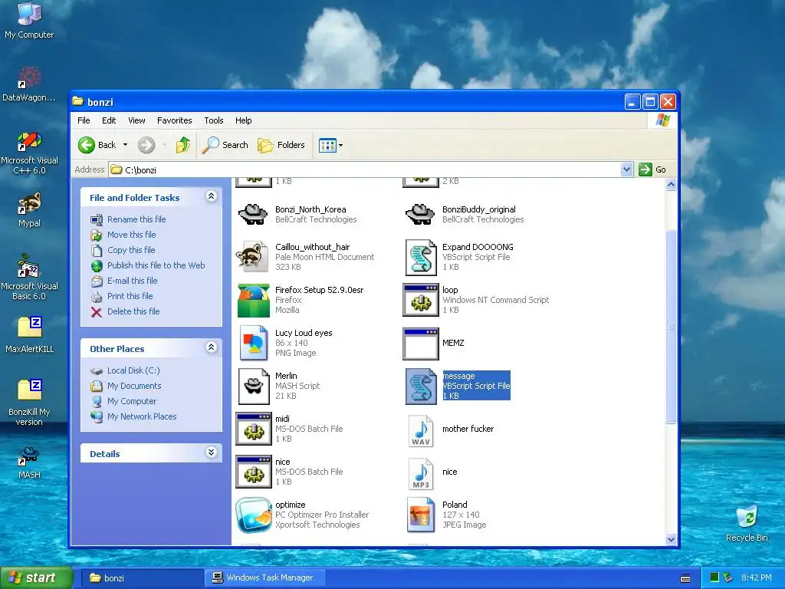Open the Favorites menu
Screen dimensions: 785x589
(174, 120)
